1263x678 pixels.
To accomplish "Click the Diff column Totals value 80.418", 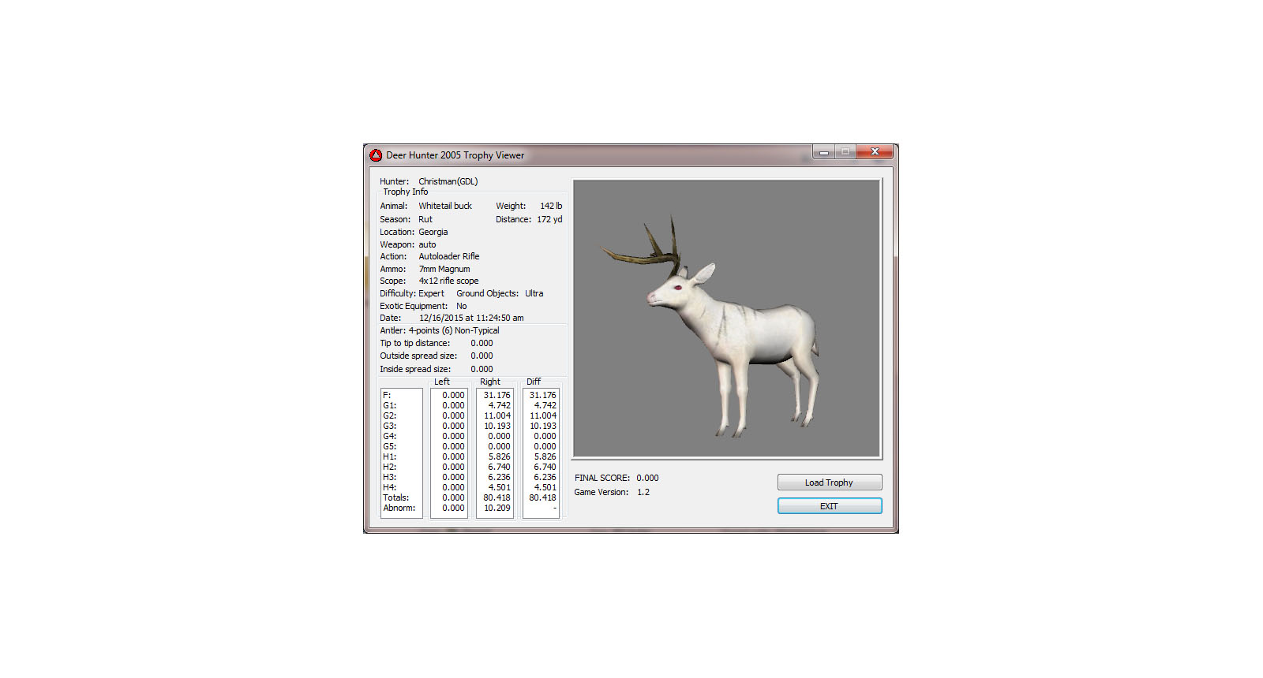I will (542, 497).
